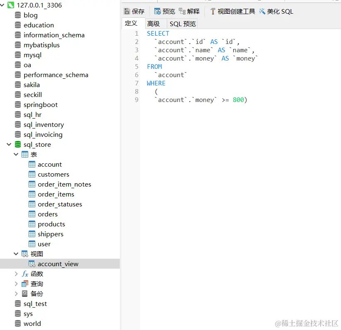Screen dimensions: 341x330
Task: Click the Preview (预览) button label
Action: pos(169,11)
